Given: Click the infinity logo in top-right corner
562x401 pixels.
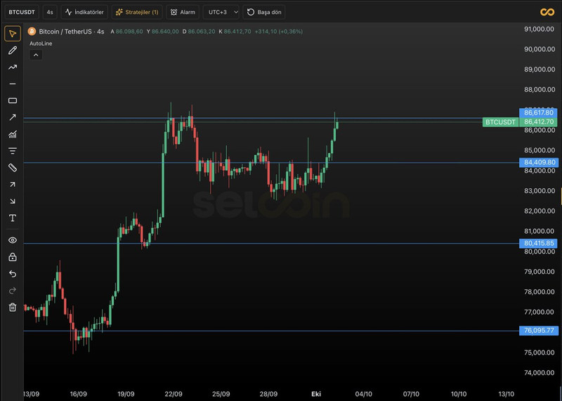Looking at the screenshot, I should 547,12.
